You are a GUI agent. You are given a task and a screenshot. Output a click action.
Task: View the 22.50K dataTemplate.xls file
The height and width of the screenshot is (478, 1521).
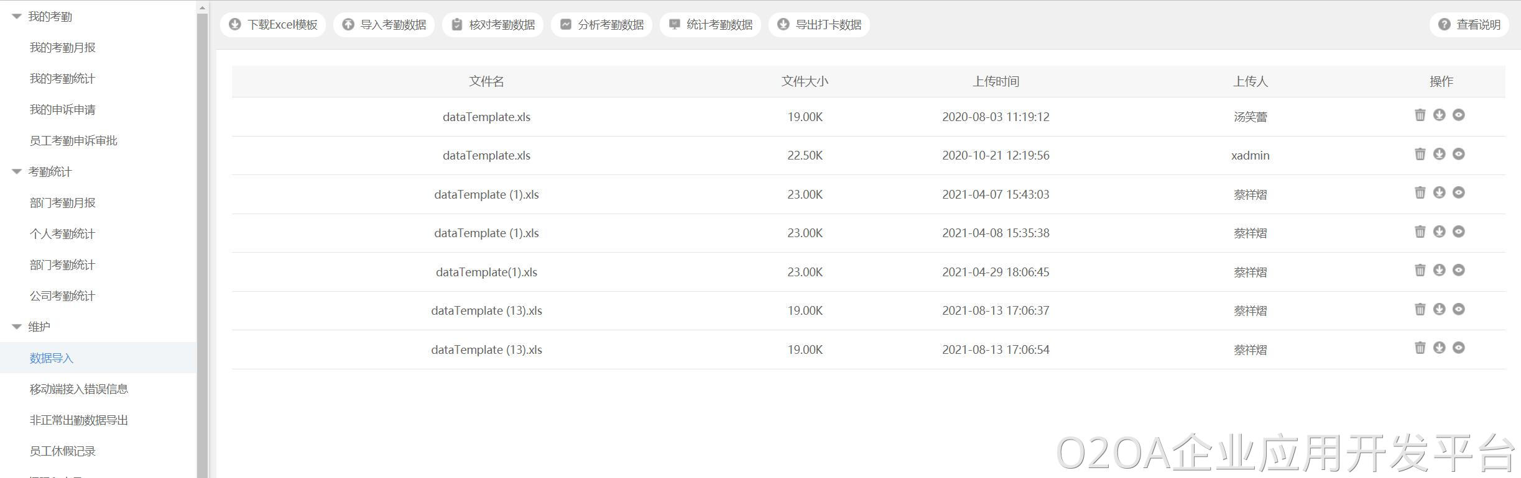coord(1458,154)
